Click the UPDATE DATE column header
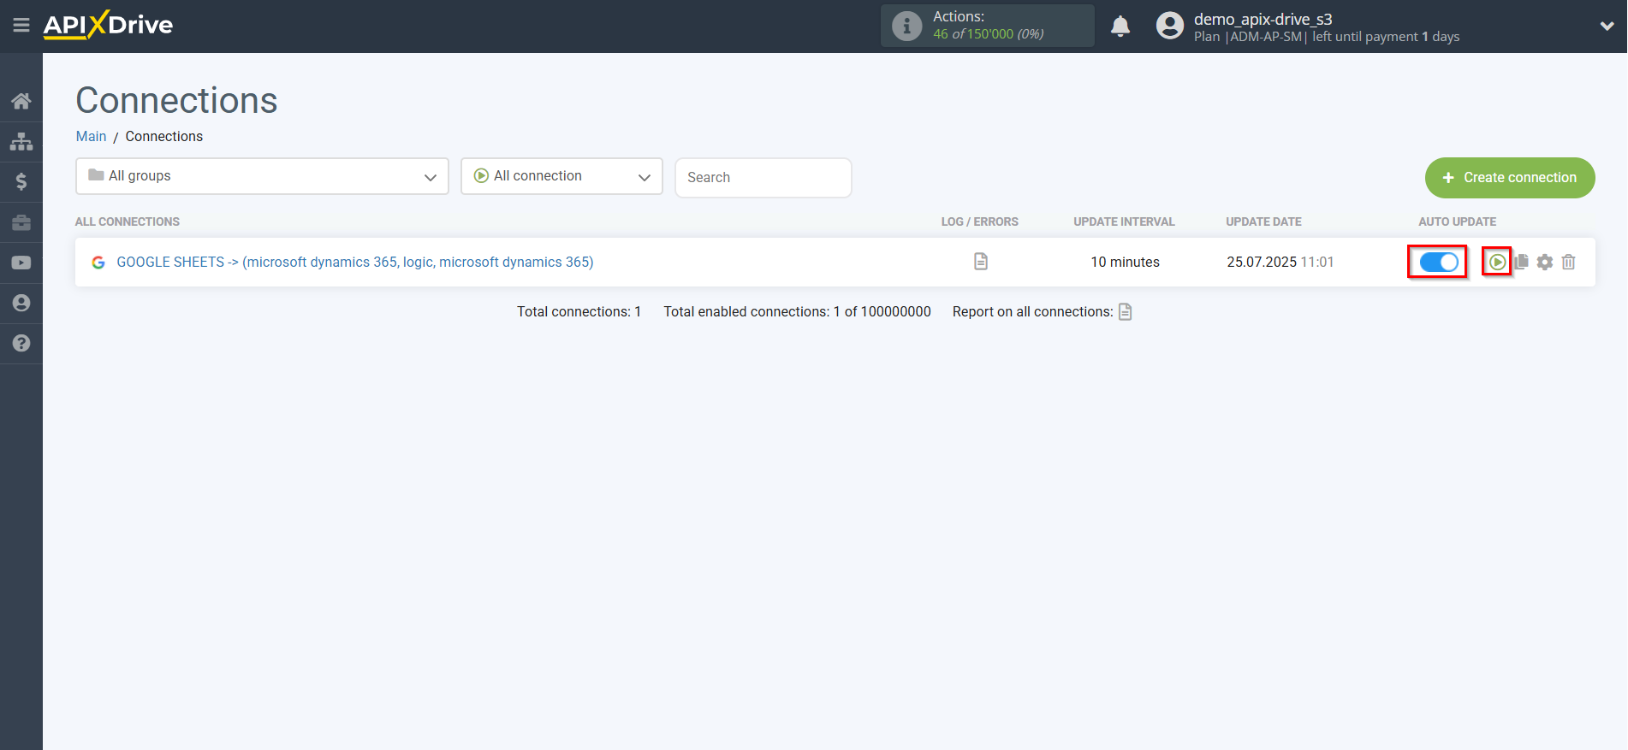The height and width of the screenshot is (750, 1628). pos(1263,221)
